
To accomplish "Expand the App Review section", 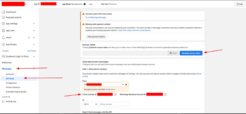I will click(x=34, y=44).
